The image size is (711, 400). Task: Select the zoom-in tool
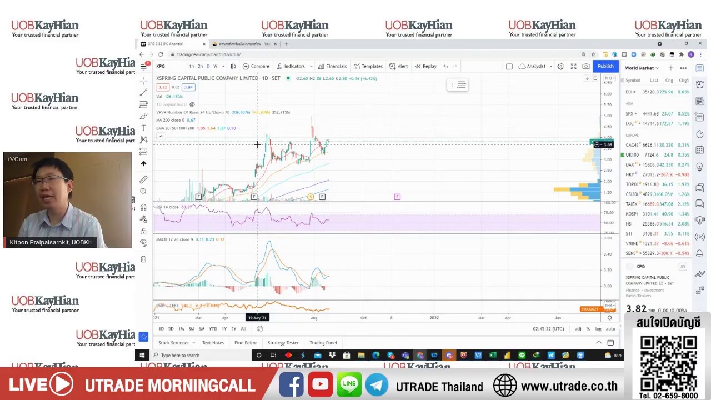pyautogui.click(x=143, y=191)
